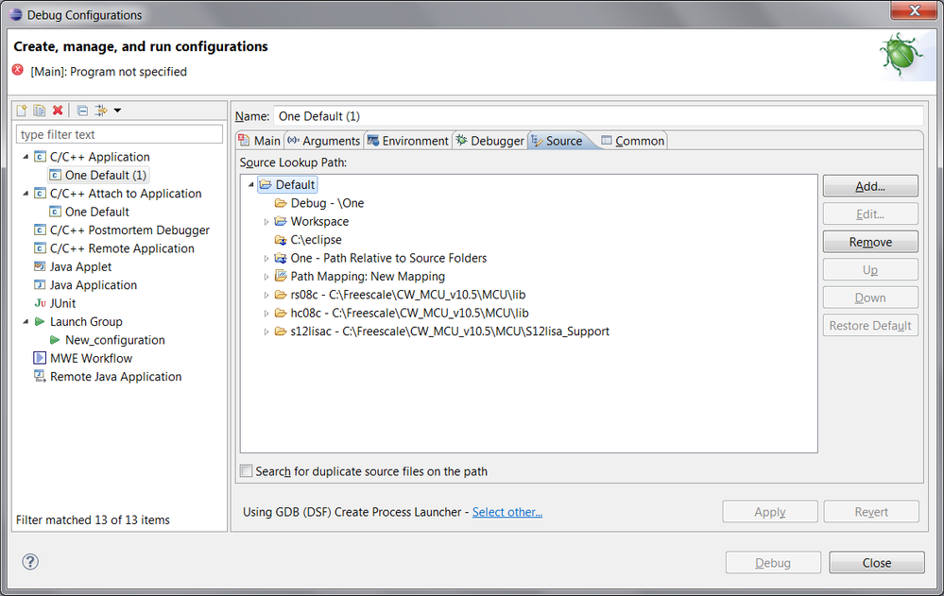Viewport: 944px width, 596px height.
Task: Select the C:\eclipse source path entry
Action: [x=316, y=240]
